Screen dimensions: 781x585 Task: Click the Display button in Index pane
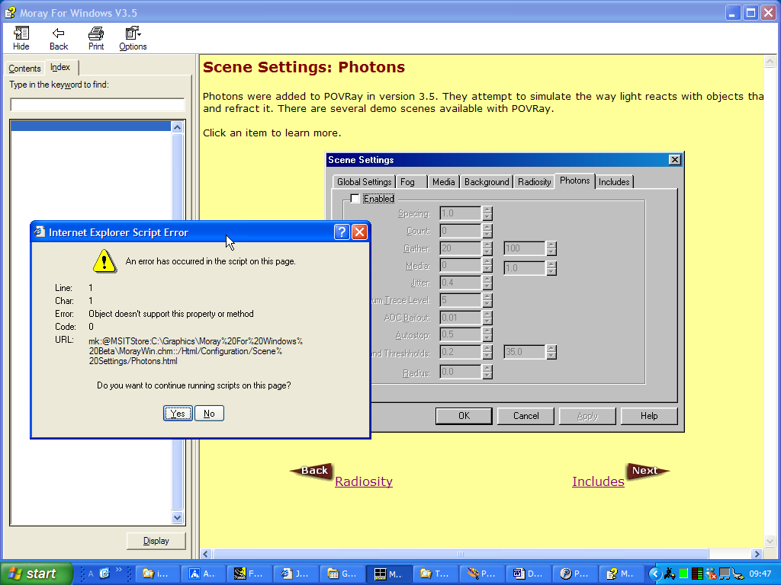point(156,541)
